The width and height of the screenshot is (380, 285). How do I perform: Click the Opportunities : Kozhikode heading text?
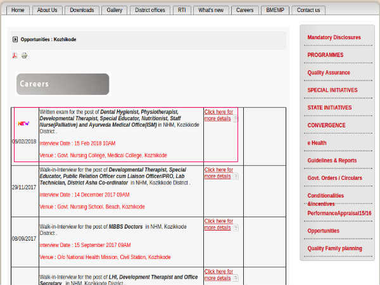coord(48,39)
